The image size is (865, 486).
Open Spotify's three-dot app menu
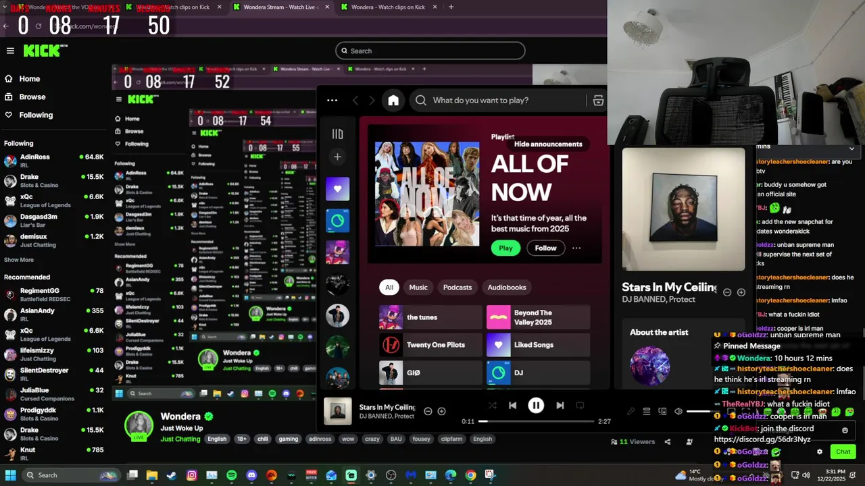click(332, 101)
